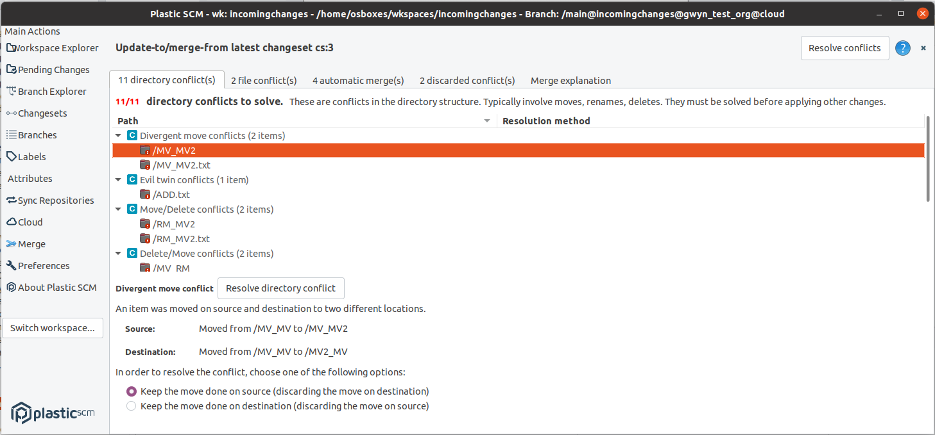
Task: Open the Merge explanation tab
Action: [570, 80]
